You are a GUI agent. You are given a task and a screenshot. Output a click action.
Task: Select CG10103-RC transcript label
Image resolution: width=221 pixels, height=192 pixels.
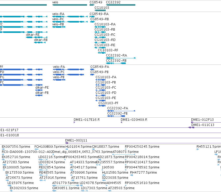tap(105, 35)
